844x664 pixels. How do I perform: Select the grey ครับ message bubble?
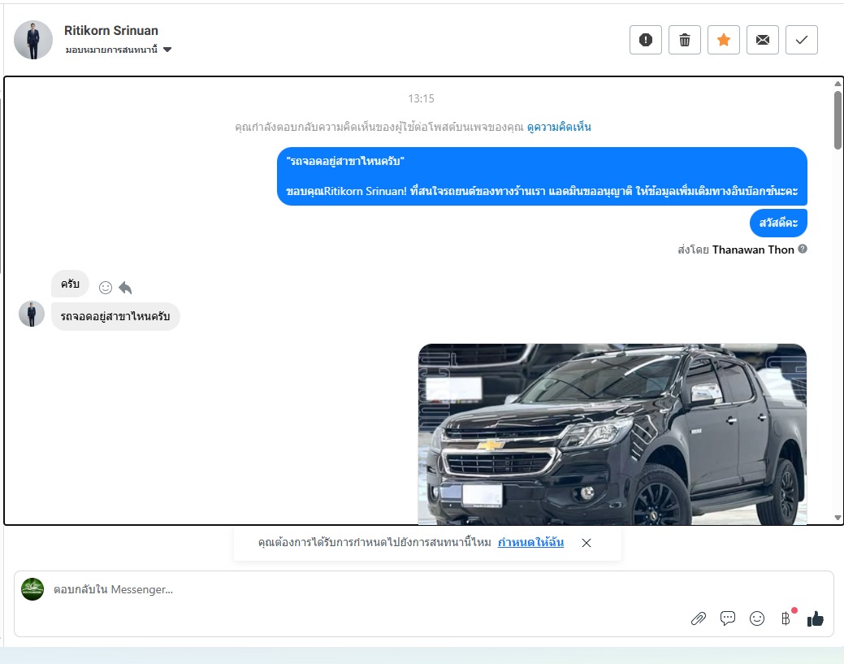point(70,284)
